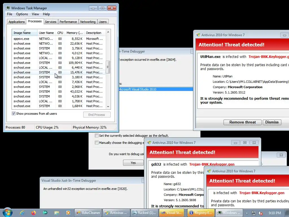Sort processes by User Name column
Viewport: 289px width, 217px height.
46,33
